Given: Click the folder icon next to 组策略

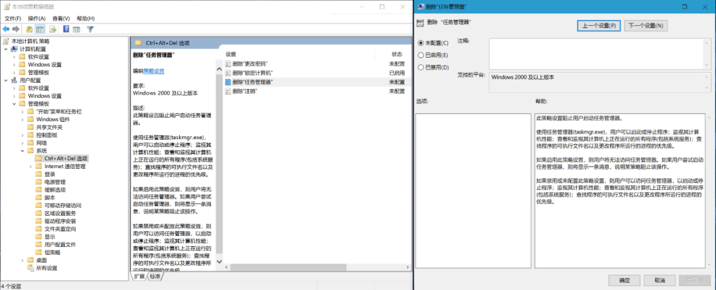Looking at the screenshot, I should click(x=39, y=252).
